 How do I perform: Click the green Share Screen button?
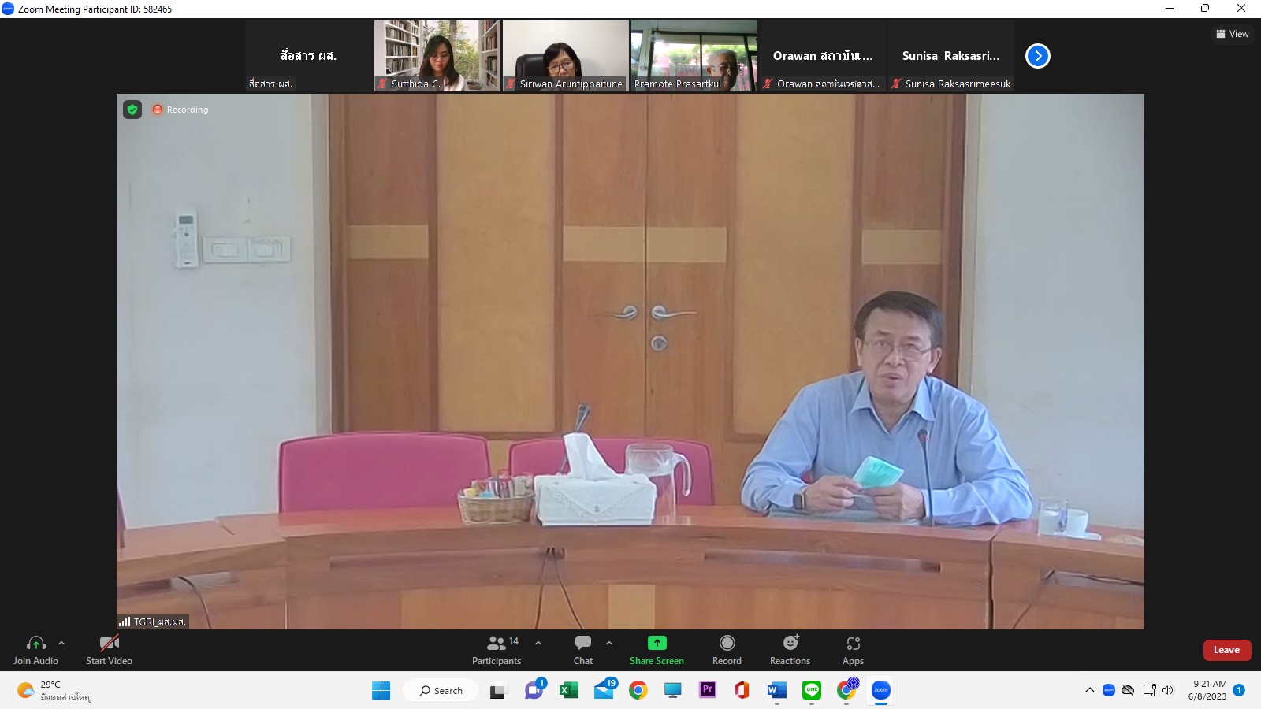point(657,650)
